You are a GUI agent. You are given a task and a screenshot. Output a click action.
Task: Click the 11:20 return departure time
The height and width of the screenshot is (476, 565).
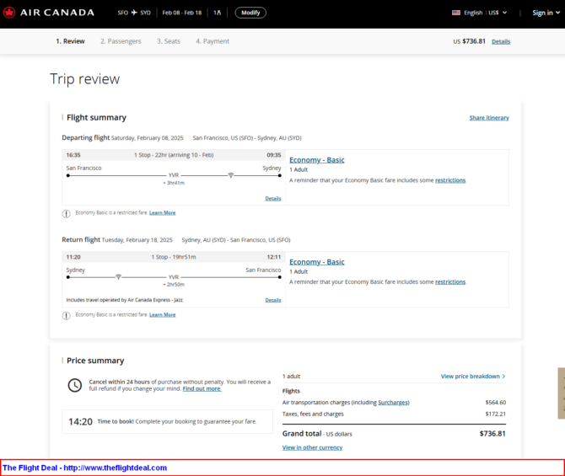[73, 257]
